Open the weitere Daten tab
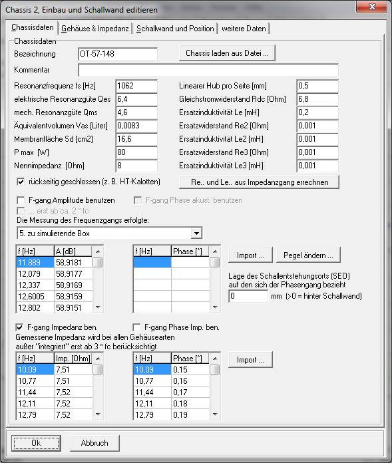This screenshot has width=392, height=463. click(x=244, y=29)
